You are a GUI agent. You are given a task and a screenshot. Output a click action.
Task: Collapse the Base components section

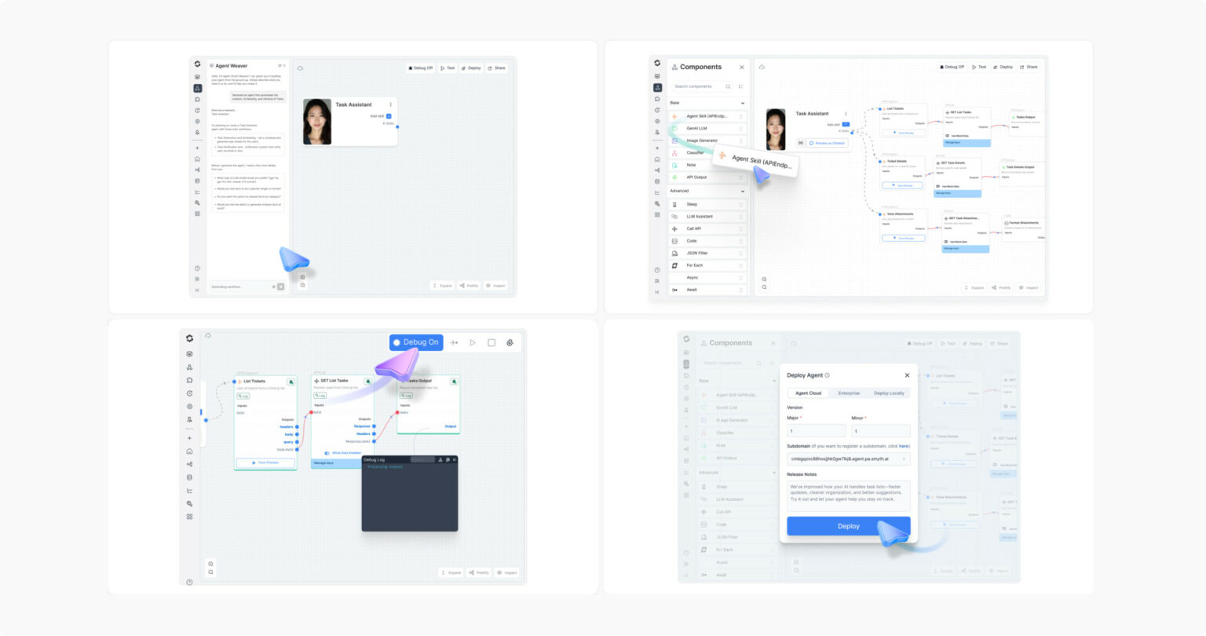pos(742,103)
